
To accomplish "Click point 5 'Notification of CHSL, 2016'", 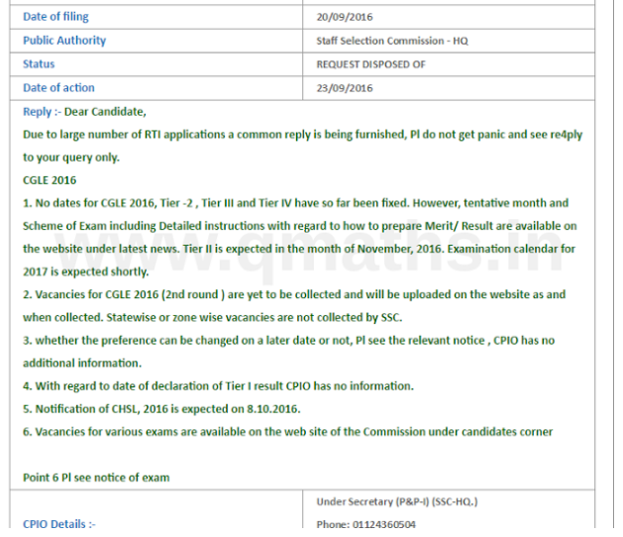I will pos(161,409).
